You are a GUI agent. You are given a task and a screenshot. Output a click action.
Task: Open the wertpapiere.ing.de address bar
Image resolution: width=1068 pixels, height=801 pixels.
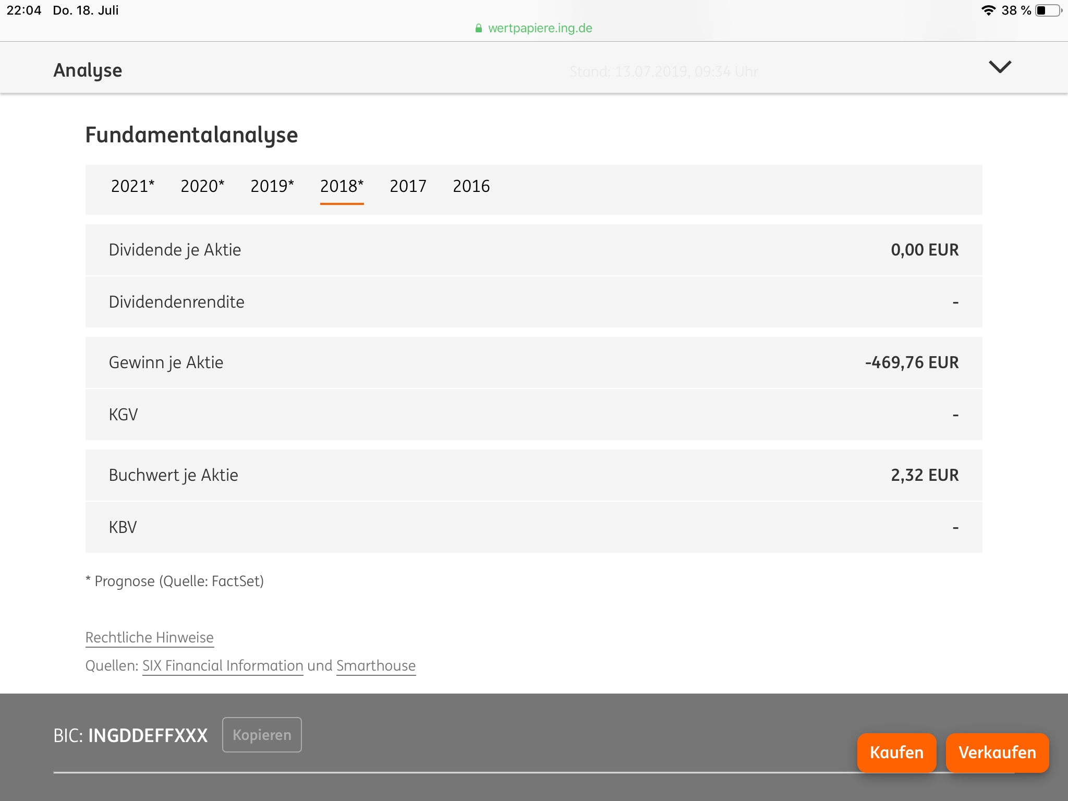click(540, 28)
